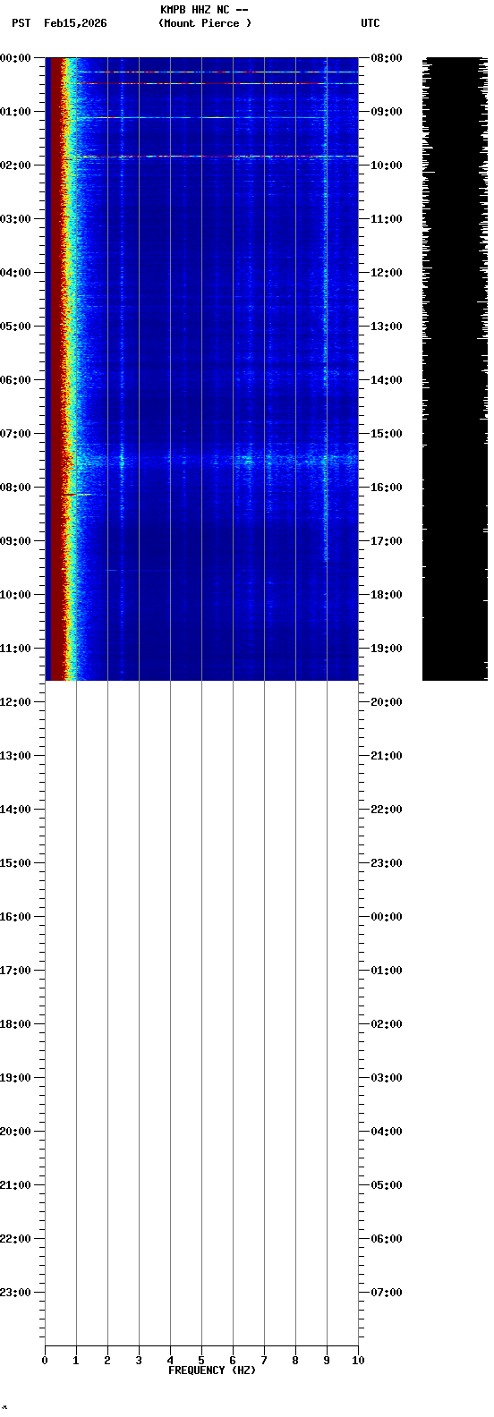Click the Mount Pierce subtitle
494x1417 pixels.
coord(205,23)
